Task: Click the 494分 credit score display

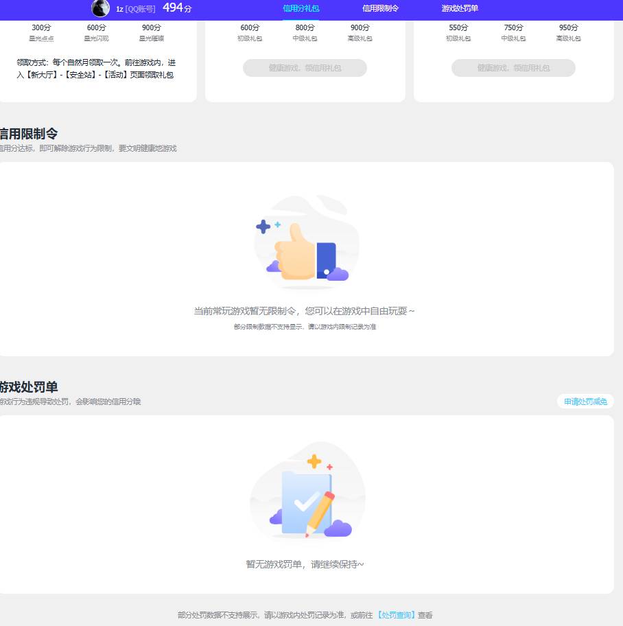Action: 176,8
